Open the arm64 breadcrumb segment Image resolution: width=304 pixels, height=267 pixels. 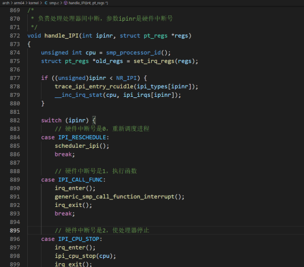[x=19, y=3]
